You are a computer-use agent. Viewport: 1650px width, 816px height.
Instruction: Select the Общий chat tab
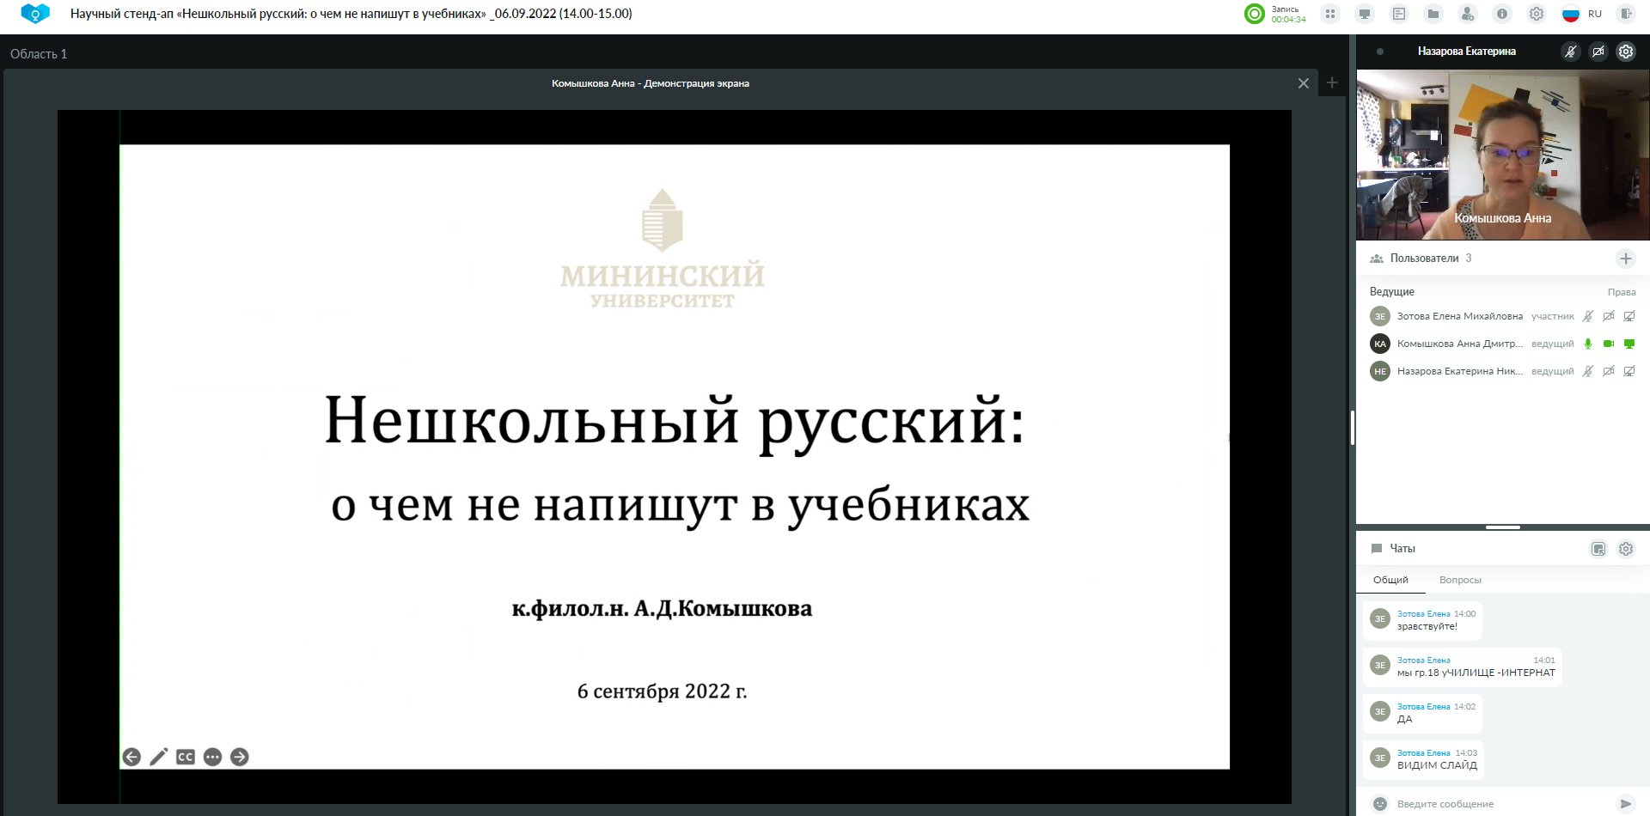pyautogui.click(x=1390, y=580)
